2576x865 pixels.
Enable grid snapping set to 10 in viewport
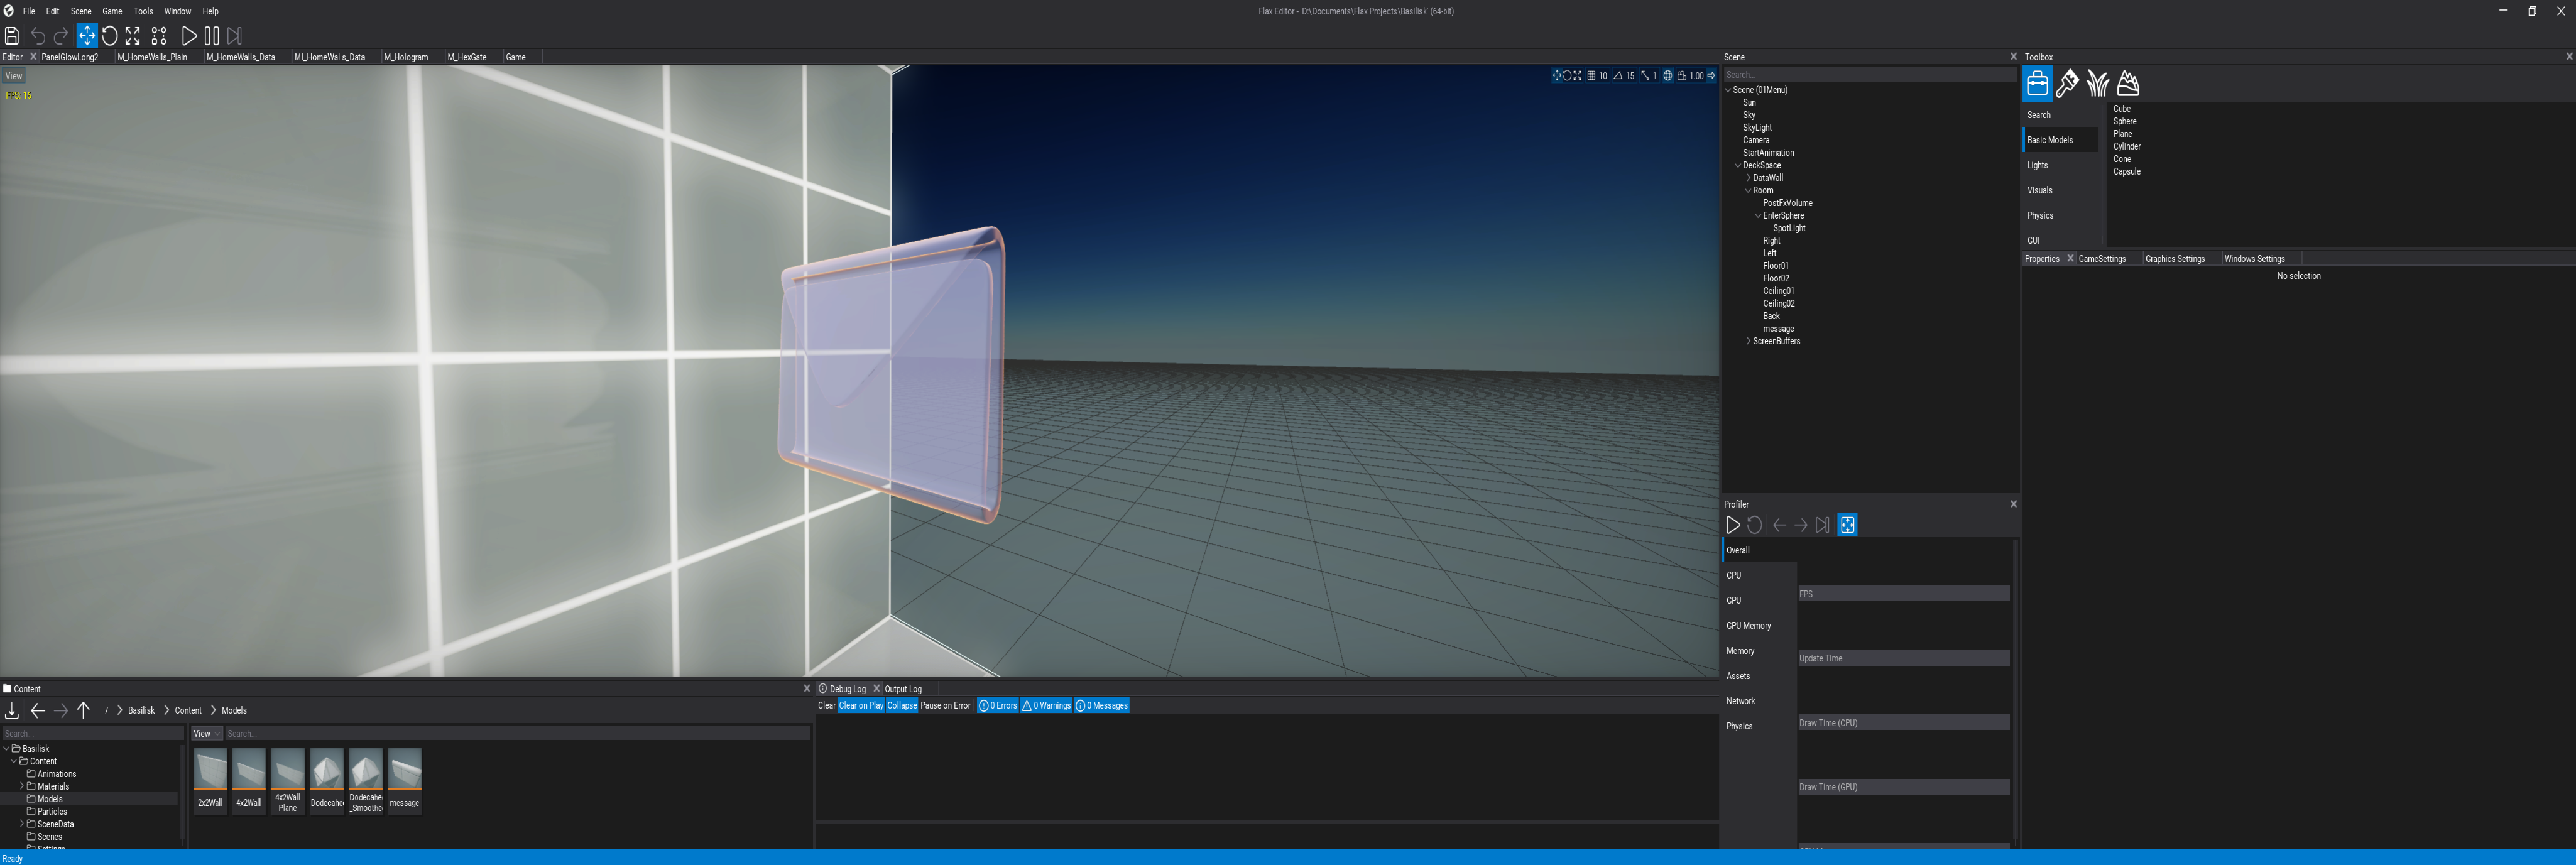click(x=1591, y=75)
